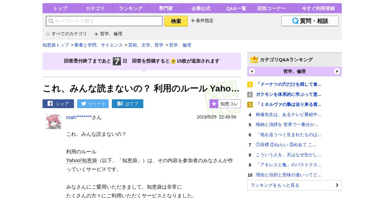Image resolution: width=378 pixels, height=198 pixels.
Task: Click the coin icon beside 15枚
Action: [173, 61]
